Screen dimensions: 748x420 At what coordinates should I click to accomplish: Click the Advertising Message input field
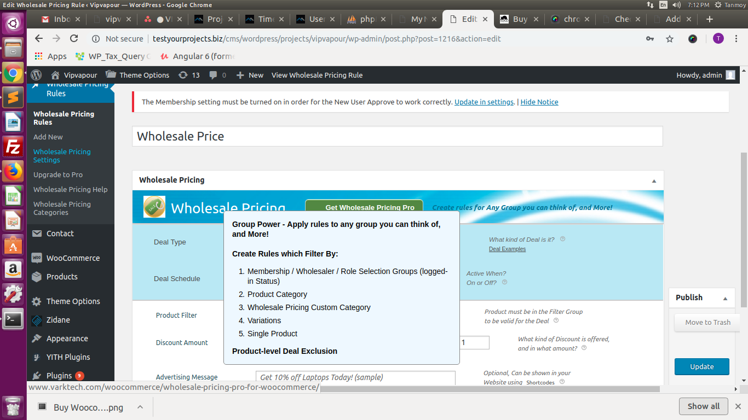pos(355,377)
